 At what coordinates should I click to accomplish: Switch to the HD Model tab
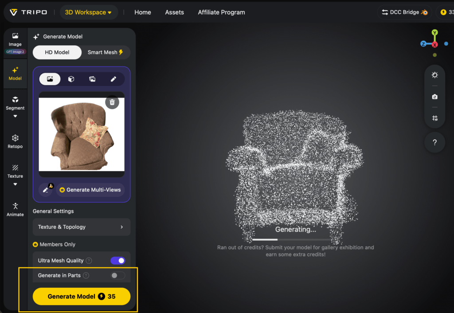coord(57,52)
